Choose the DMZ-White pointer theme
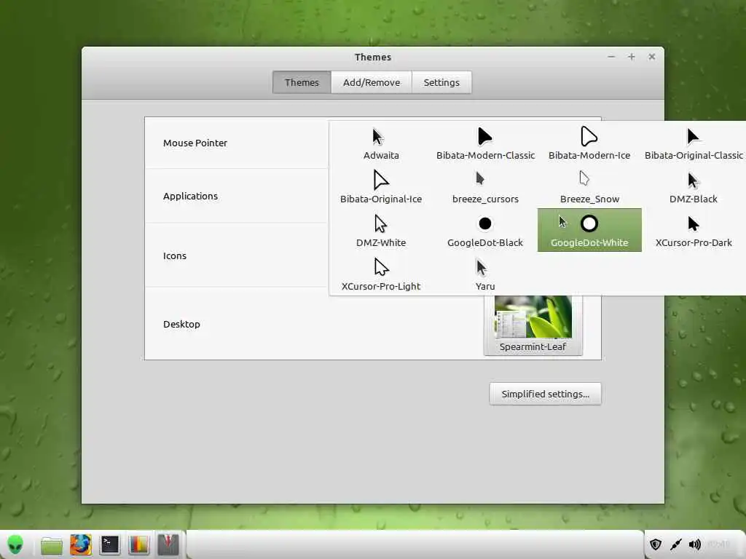Screen dimensions: 746x559 click(x=381, y=231)
